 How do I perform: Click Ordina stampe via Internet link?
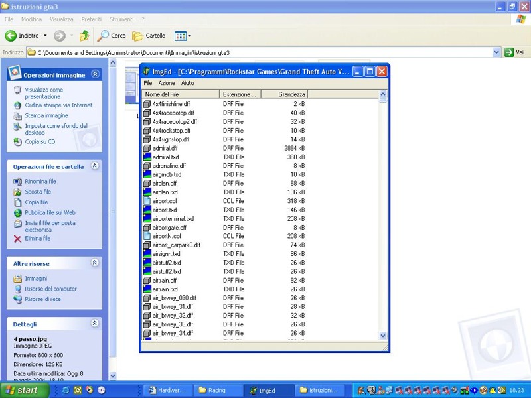[x=58, y=105]
